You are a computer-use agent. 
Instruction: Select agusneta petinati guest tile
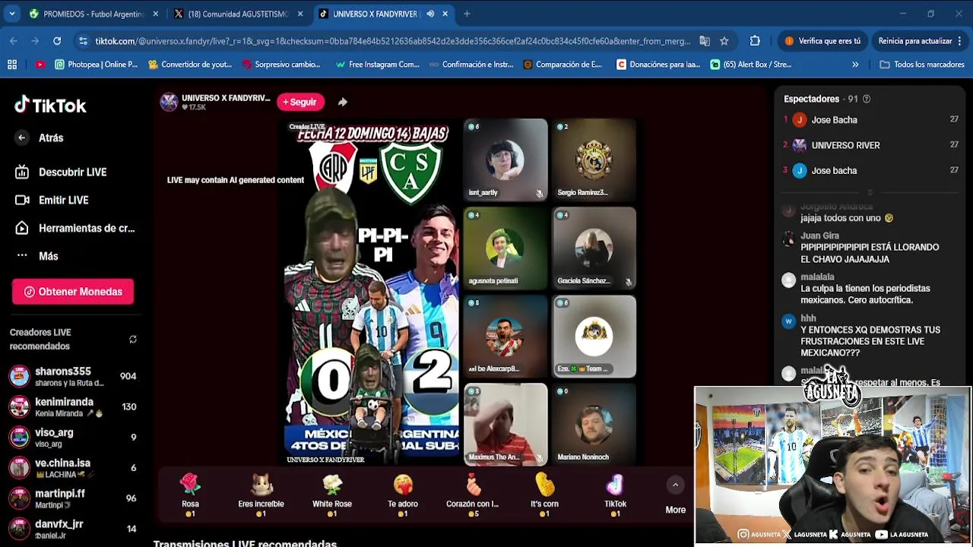[506, 248]
